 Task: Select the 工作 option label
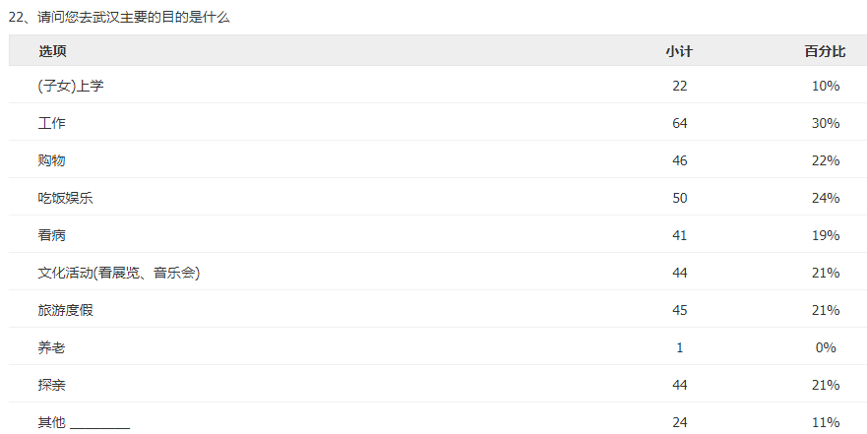tap(51, 123)
